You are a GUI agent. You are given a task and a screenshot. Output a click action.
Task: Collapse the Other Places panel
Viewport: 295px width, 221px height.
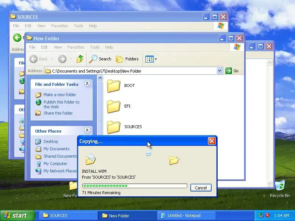tap(87, 130)
